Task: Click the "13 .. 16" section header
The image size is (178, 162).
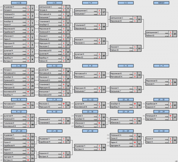Action: click(x=90, y=112)
